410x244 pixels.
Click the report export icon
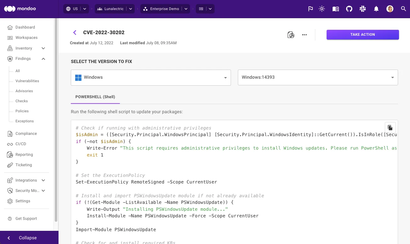coord(291,35)
